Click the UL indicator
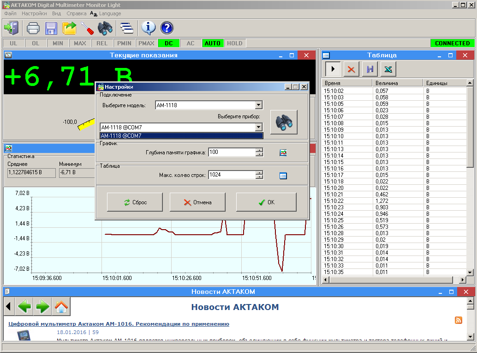Image resolution: width=477 pixels, height=353 pixels. (13, 43)
